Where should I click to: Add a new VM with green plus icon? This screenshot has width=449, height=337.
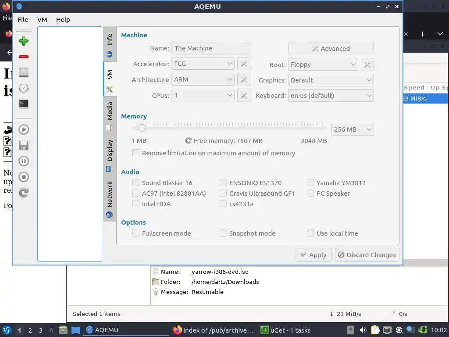[24, 41]
